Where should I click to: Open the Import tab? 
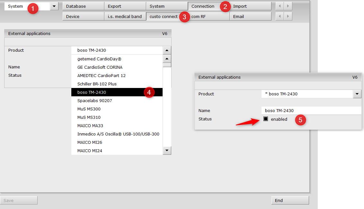coord(251,6)
